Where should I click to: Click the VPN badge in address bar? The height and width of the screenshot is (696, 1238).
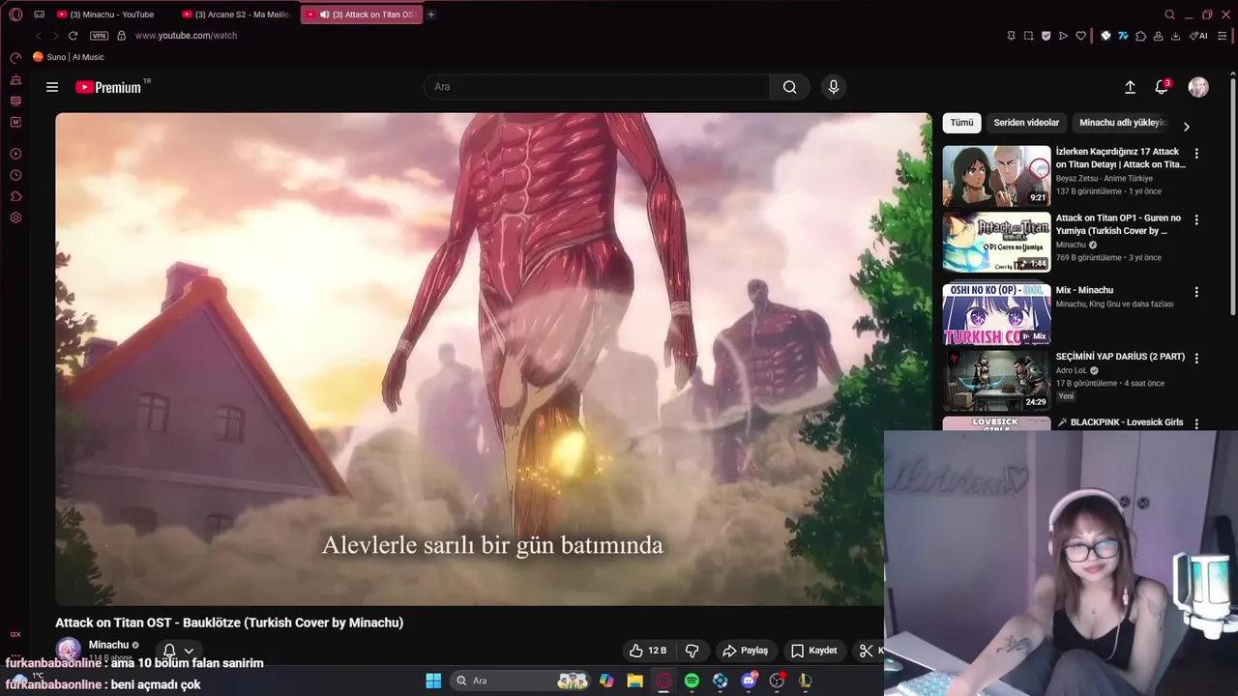click(99, 36)
